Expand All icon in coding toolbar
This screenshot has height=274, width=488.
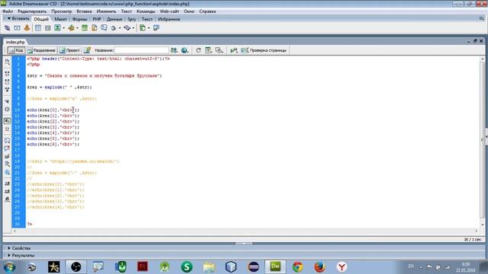7,90
